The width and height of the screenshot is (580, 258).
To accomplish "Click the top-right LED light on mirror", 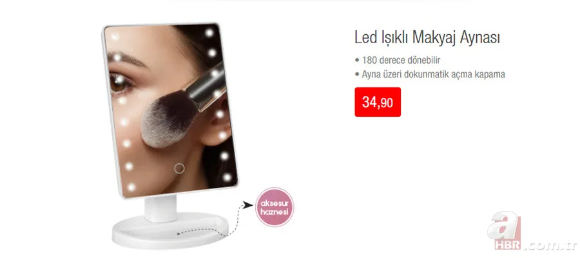I will click(209, 33).
